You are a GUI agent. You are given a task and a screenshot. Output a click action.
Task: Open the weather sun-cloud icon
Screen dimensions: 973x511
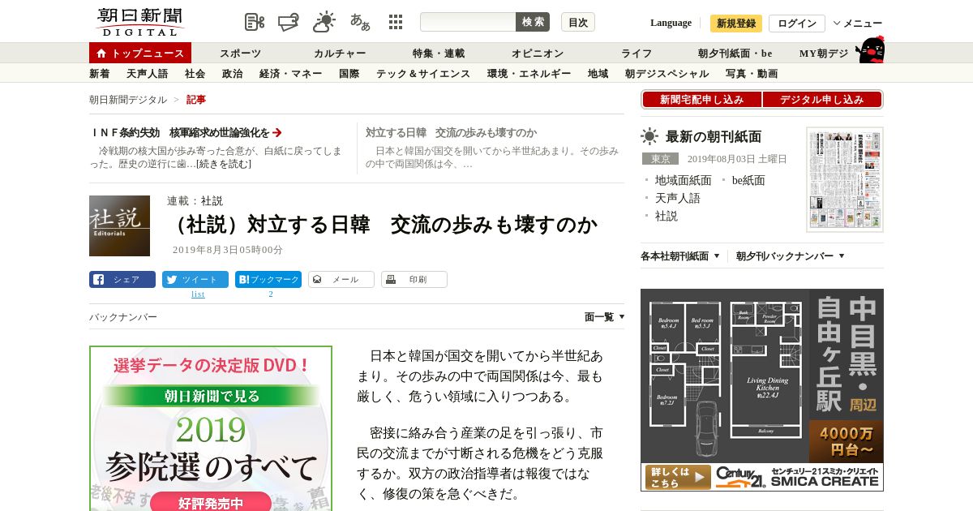tap(324, 22)
